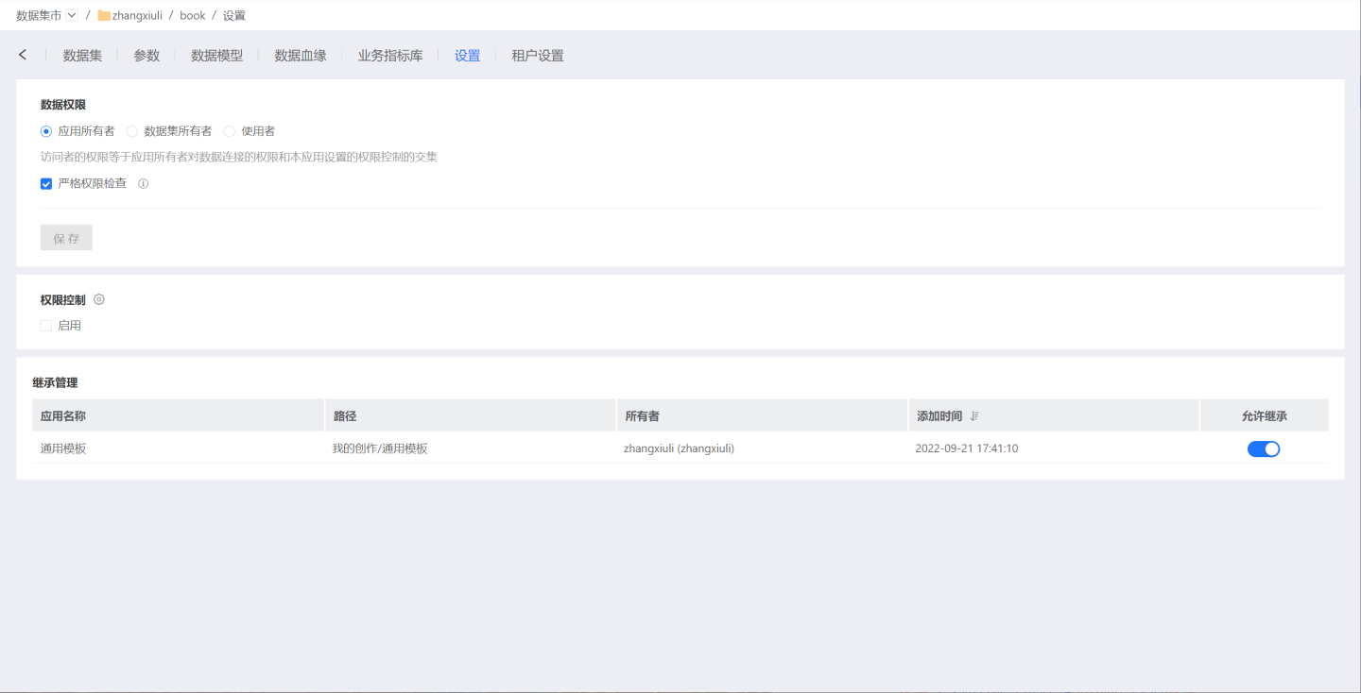Select the 数据集所有者 radio option
Viewport: 1361px width, 693px height.
pyautogui.click(x=132, y=131)
